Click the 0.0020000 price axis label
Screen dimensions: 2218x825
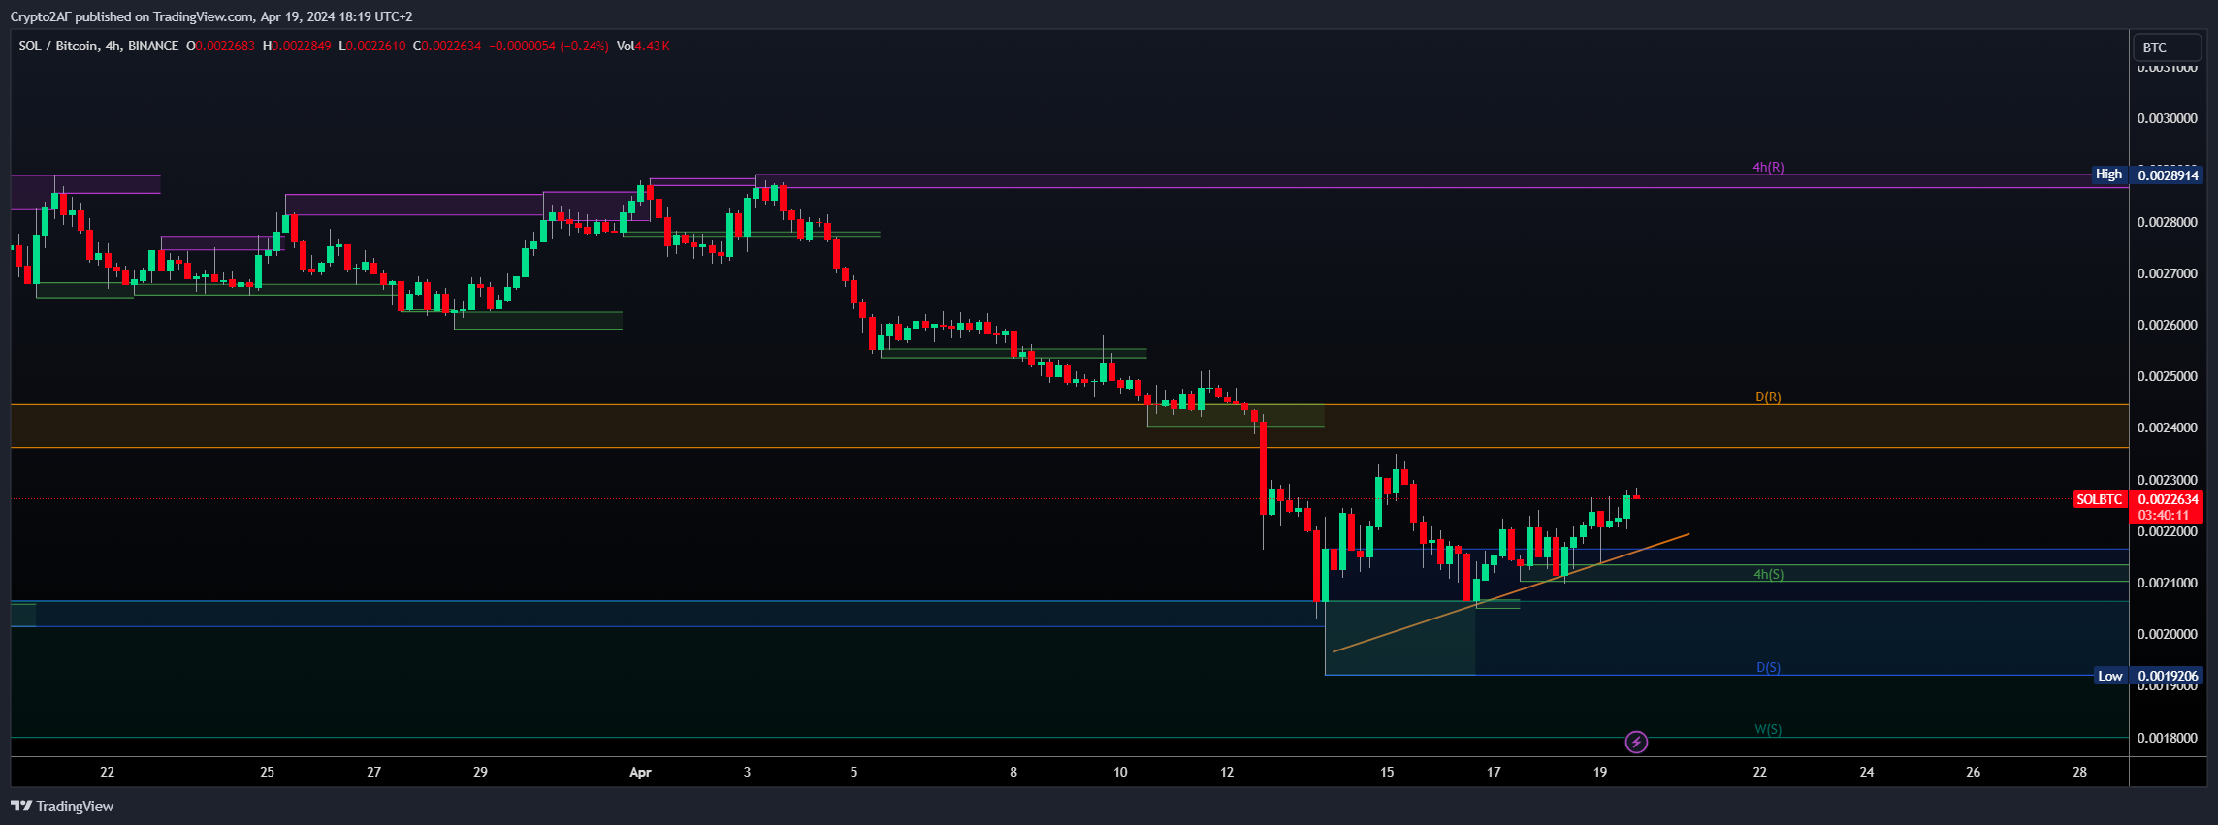(x=2167, y=634)
